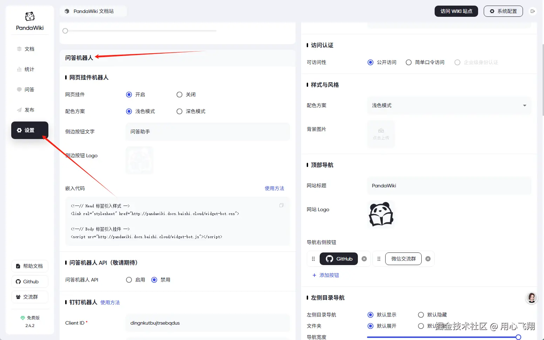Screen dimensions: 544x340
Task: Click the embed code block text
Action: click(x=177, y=221)
